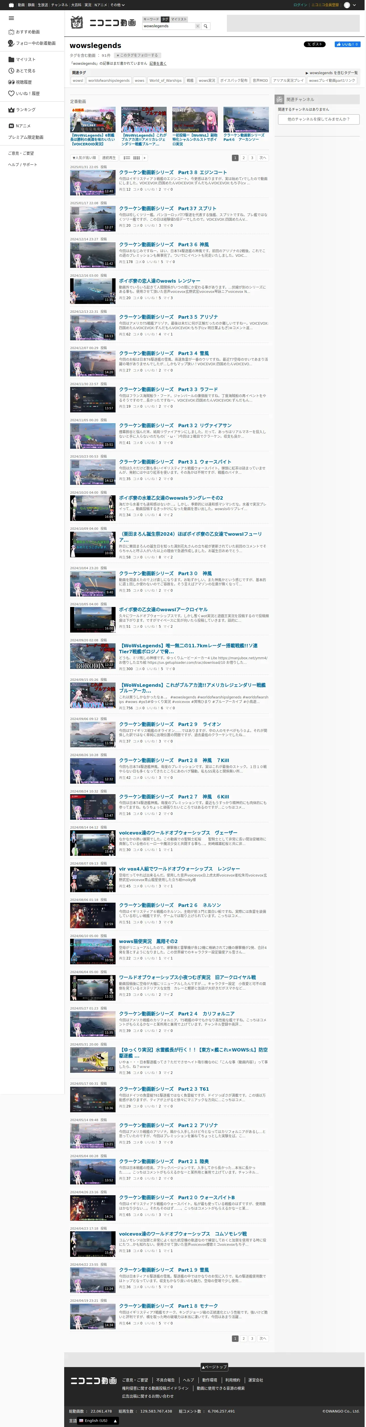Open 大百科 in the top navigation bar
366x1427 pixels.
click(76, 5)
